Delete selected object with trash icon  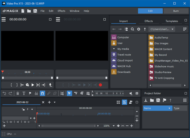(18, 93)
